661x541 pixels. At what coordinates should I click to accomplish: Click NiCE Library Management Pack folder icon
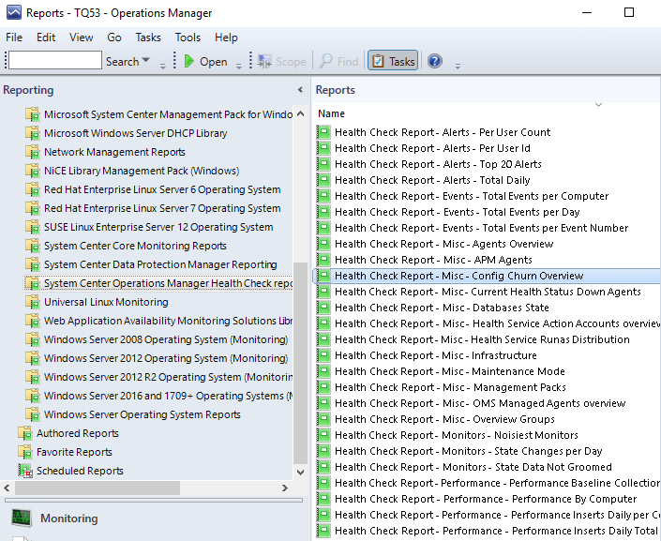click(33, 171)
